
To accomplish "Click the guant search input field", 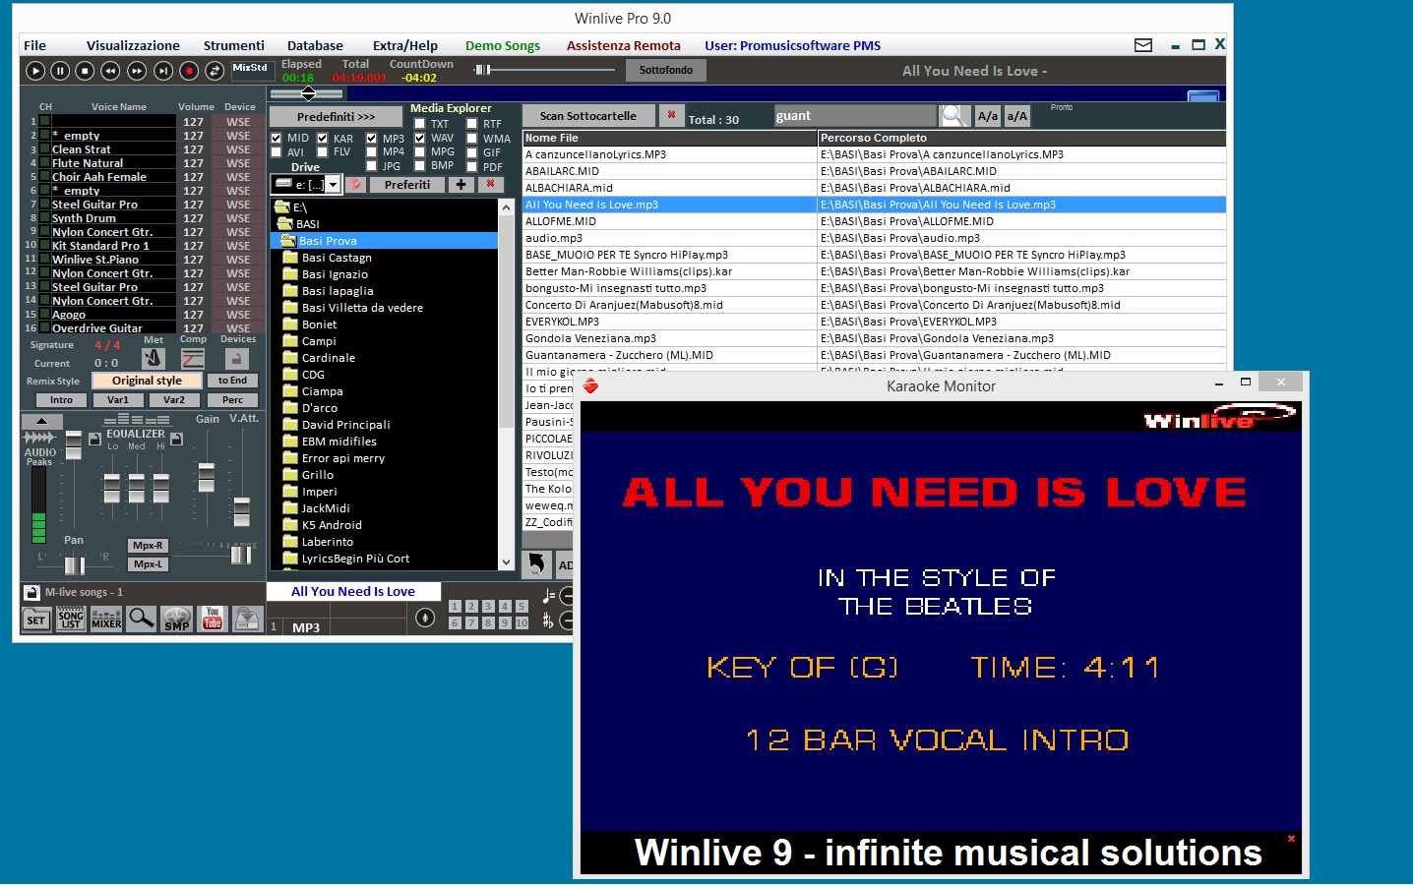I will click(854, 116).
